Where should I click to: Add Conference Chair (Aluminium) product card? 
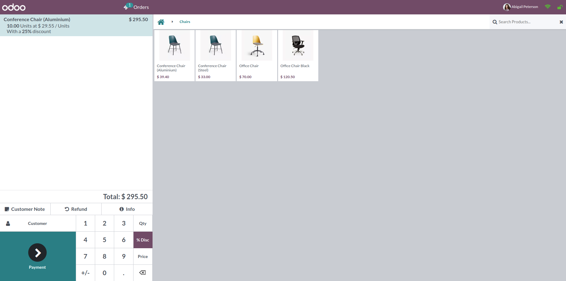[x=175, y=55]
